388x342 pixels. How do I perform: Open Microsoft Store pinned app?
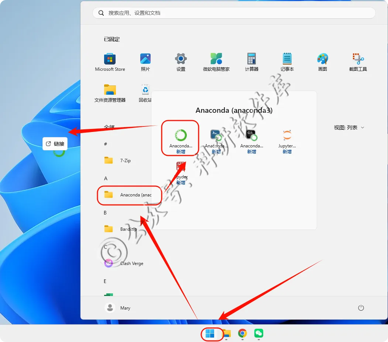110,62
